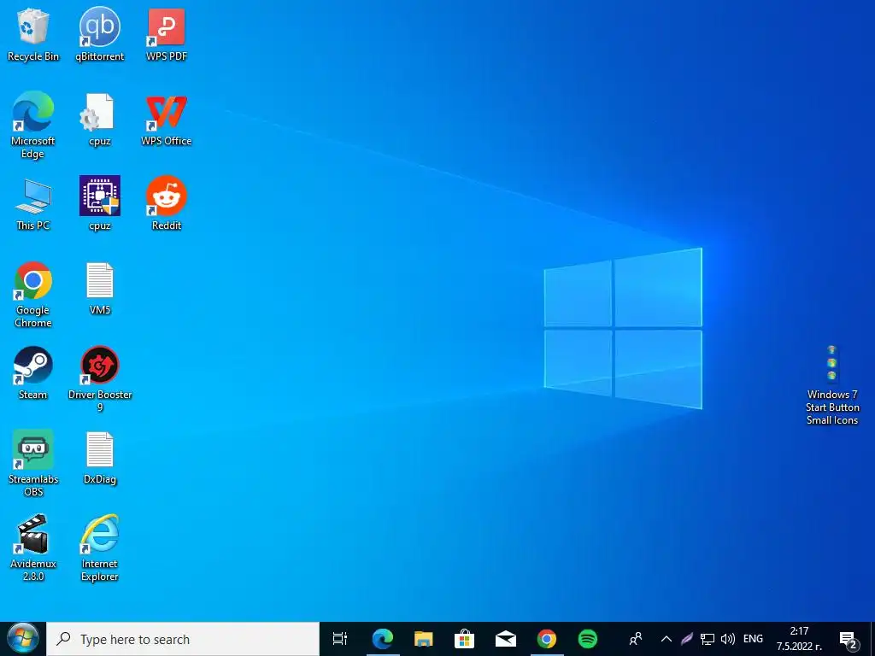Select the cpuz settings file icon
875x656 pixels.
pyautogui.click(x=100, y=120)
